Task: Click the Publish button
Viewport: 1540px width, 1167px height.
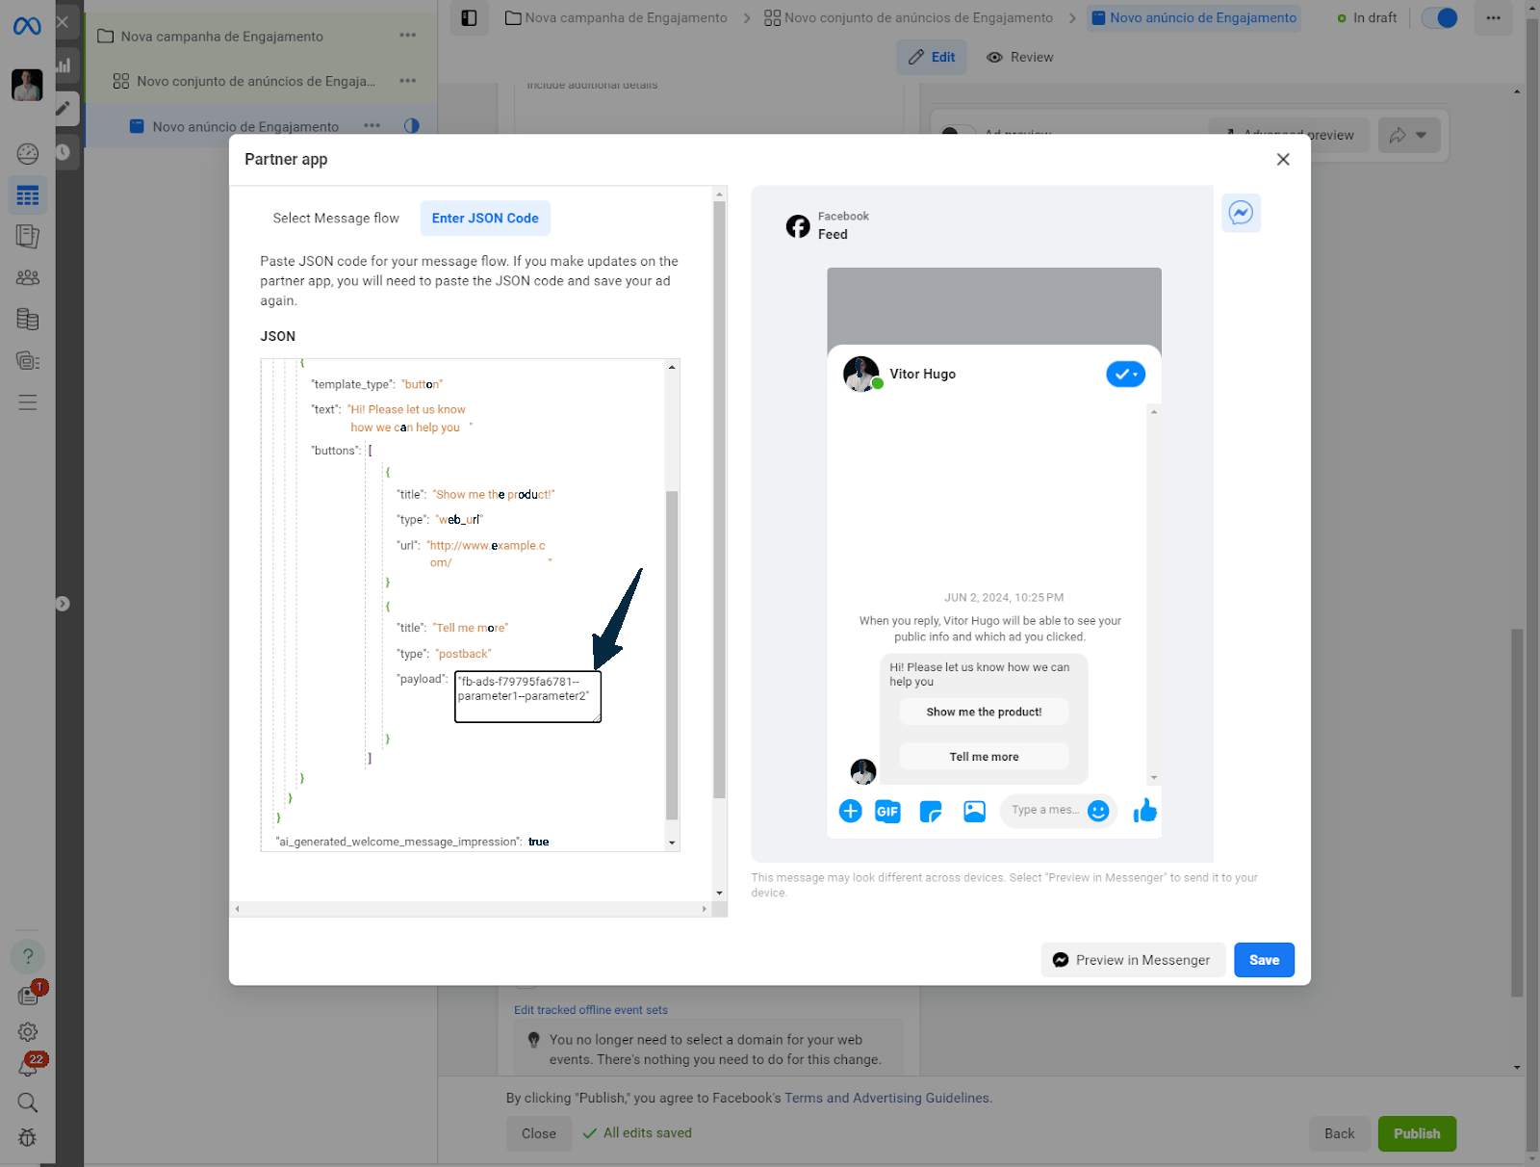Action: tap(1417, 1133)
